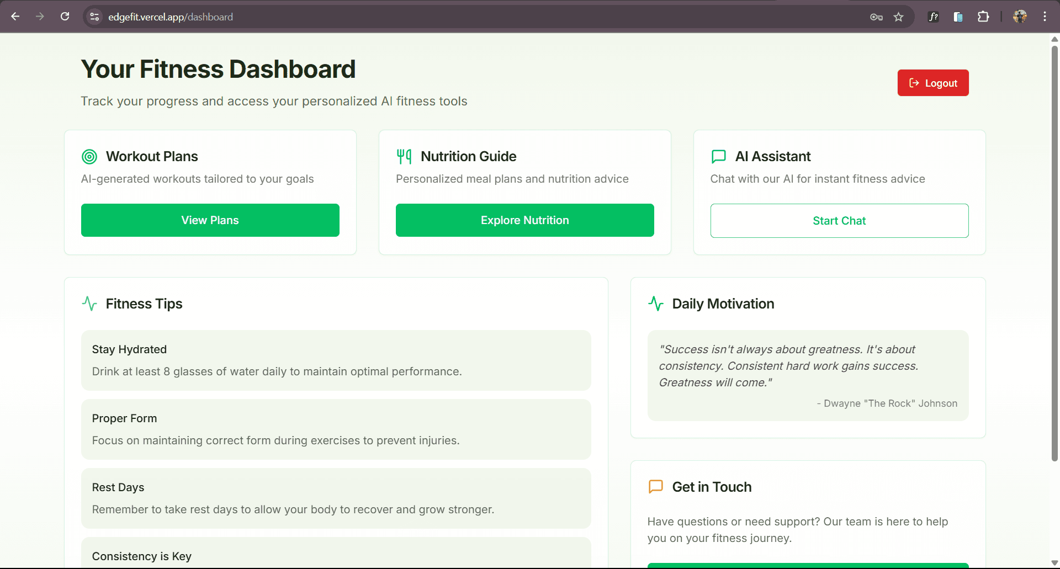The height and width of the screenshot is (569, 1060).
Task: Select the Rest Days tip card
Action: [x=336, y=498]
